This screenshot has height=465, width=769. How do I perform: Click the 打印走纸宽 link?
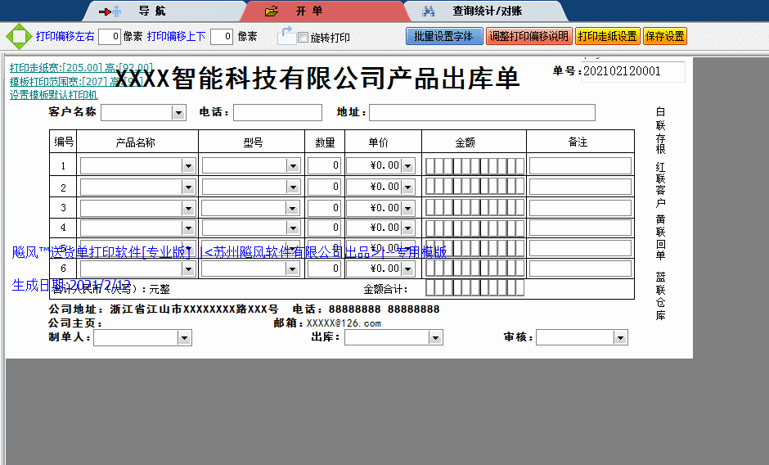[82, 67]
